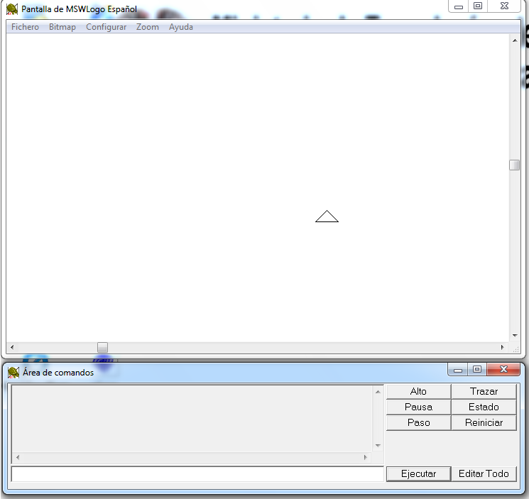Click the Pausa button
Viewport: 529px width, 499px height.
pos(418,407)
